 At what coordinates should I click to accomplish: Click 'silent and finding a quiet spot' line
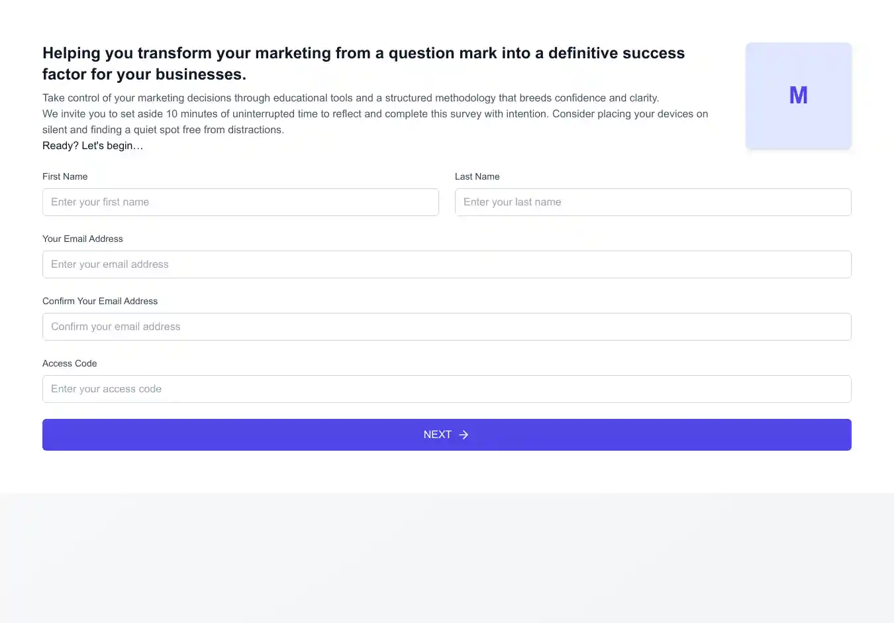pos(163,130)
